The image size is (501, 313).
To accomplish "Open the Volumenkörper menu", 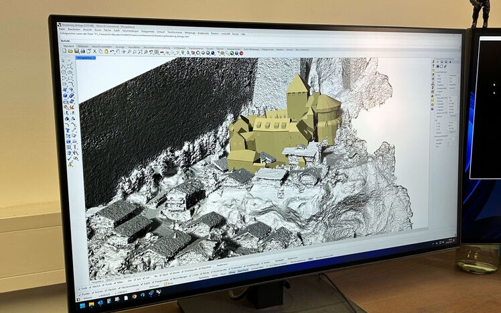I will point(131,31).
